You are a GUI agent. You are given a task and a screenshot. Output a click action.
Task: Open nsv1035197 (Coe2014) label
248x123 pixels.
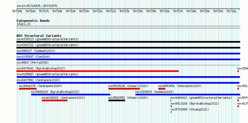pyautogui.click(x=33, y=57)
